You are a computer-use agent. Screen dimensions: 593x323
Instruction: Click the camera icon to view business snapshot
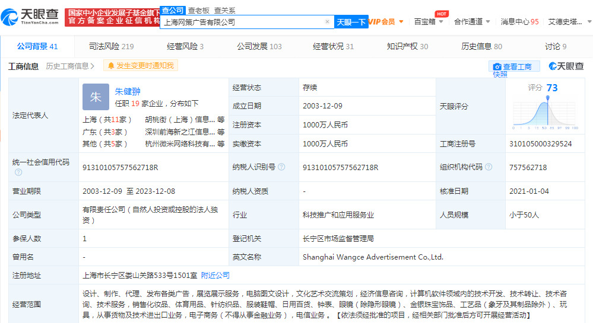[x=497, y=67]
